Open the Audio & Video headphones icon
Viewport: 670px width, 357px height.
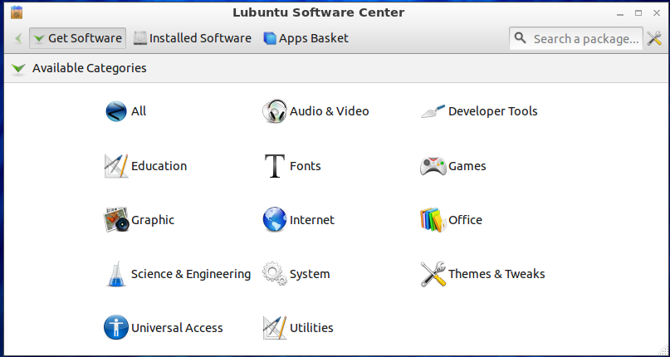275,111
